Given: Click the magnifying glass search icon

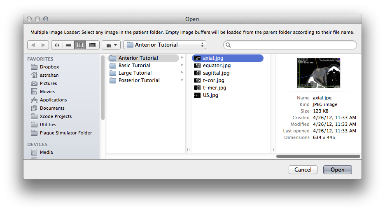Looking at the screenshot, I should coord(228,45).
